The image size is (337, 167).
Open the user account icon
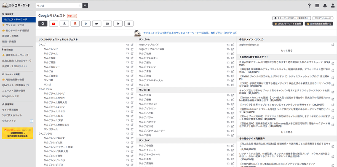point(333,6)
